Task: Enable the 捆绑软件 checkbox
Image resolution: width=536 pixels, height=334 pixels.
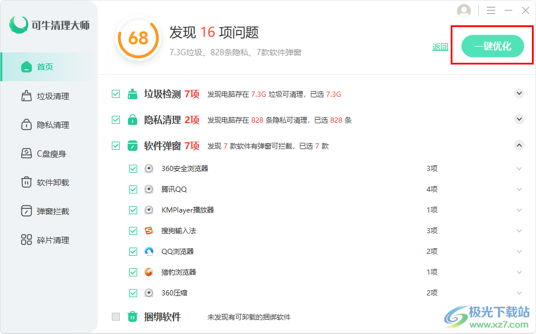Action: [116, 317]
